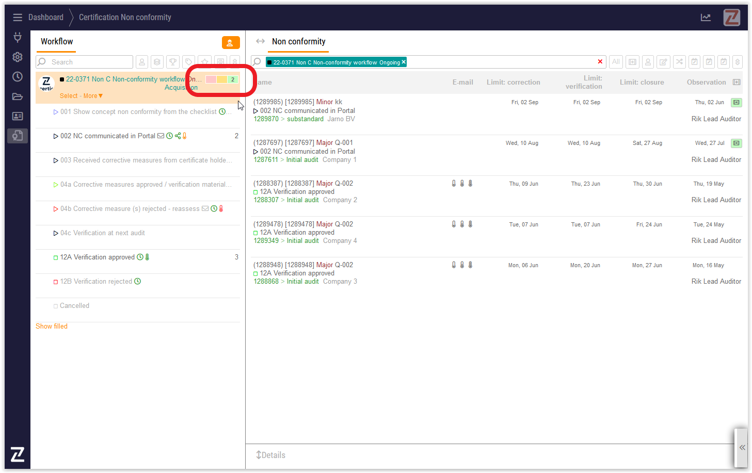Click the yellow status swatch on workflow
752x473 pixels.
tap(222, 79)
